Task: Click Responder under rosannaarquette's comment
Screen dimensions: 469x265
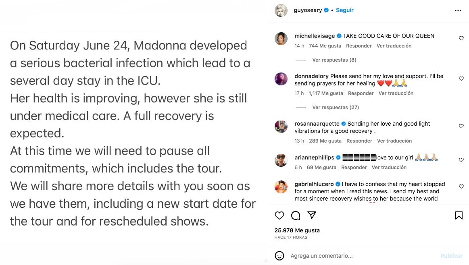Action: tap(359, 141)
